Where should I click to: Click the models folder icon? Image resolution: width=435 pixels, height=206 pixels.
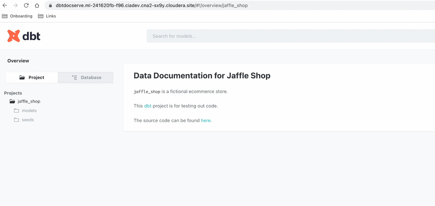point(17,111)
